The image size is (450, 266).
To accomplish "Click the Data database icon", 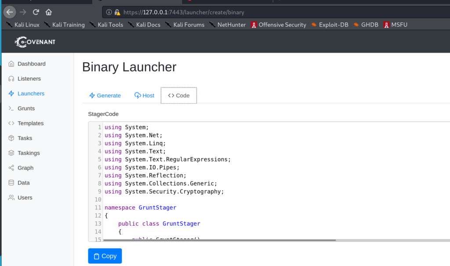I will pyautogui.click(x=11, y=183).
